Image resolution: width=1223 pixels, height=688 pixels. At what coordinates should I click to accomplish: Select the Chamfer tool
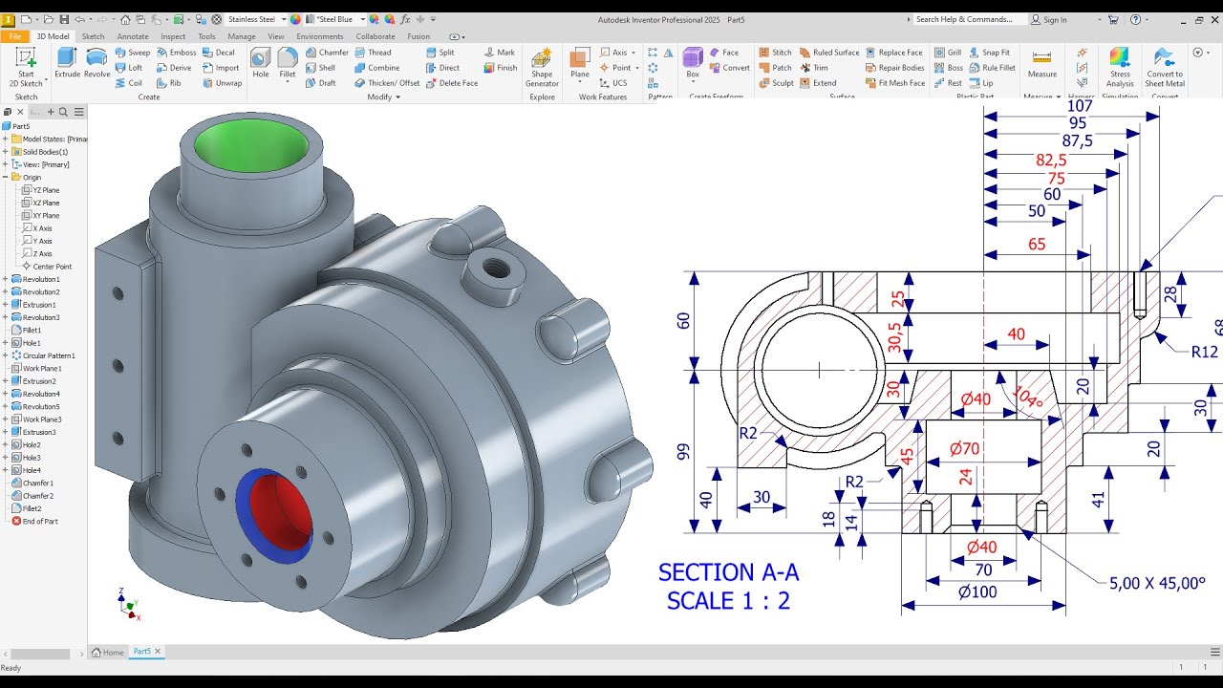coord(327,53)
